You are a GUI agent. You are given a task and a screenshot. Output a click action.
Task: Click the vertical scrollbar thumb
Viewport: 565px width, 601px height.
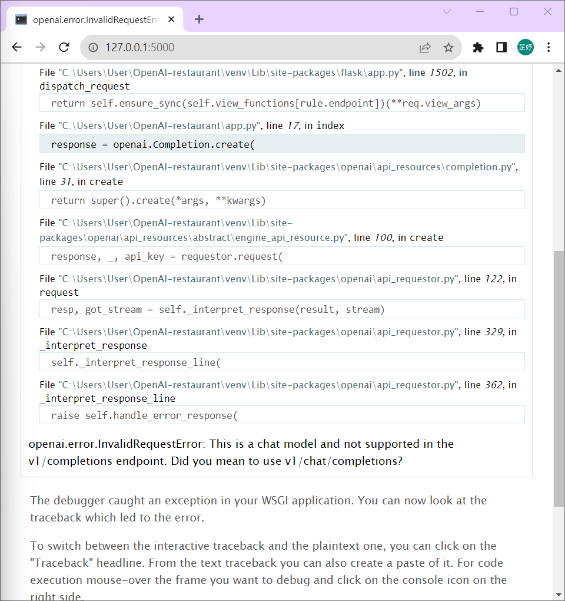[x=559, y=379]
